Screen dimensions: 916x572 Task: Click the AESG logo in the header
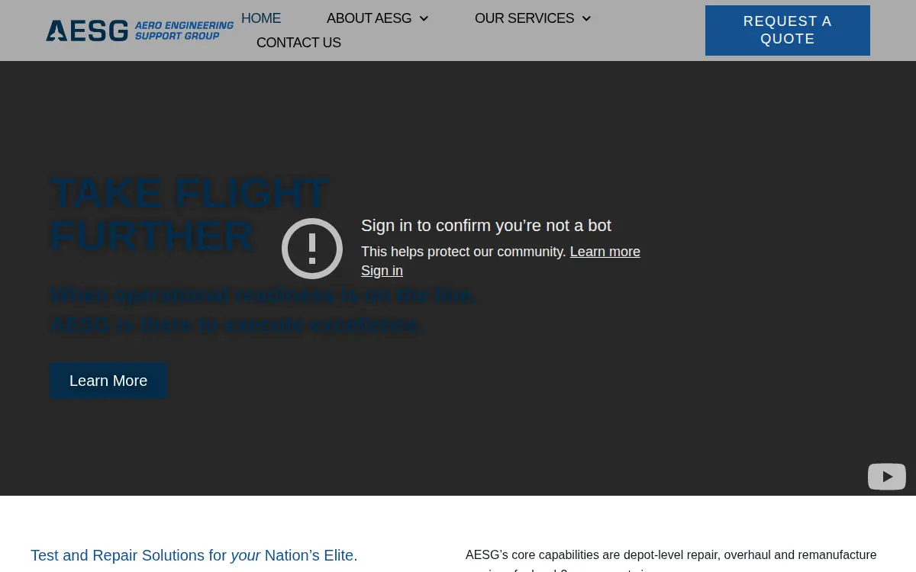[140, 31]
